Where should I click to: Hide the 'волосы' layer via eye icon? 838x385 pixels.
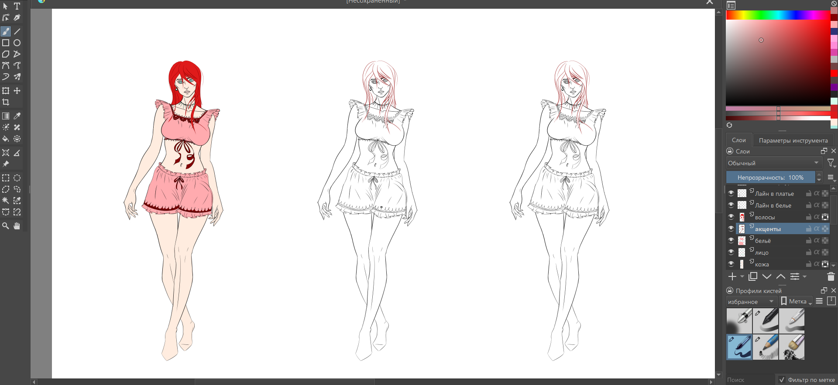click(x=731, y=217)
